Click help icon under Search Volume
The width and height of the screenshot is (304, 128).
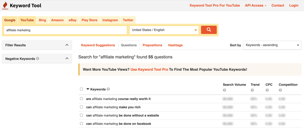click(224, 90)
